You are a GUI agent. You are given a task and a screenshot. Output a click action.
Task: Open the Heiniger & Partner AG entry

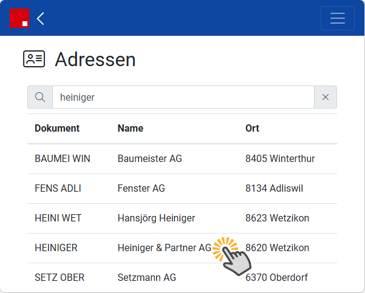pyautogui.click(x=165, y=248)
